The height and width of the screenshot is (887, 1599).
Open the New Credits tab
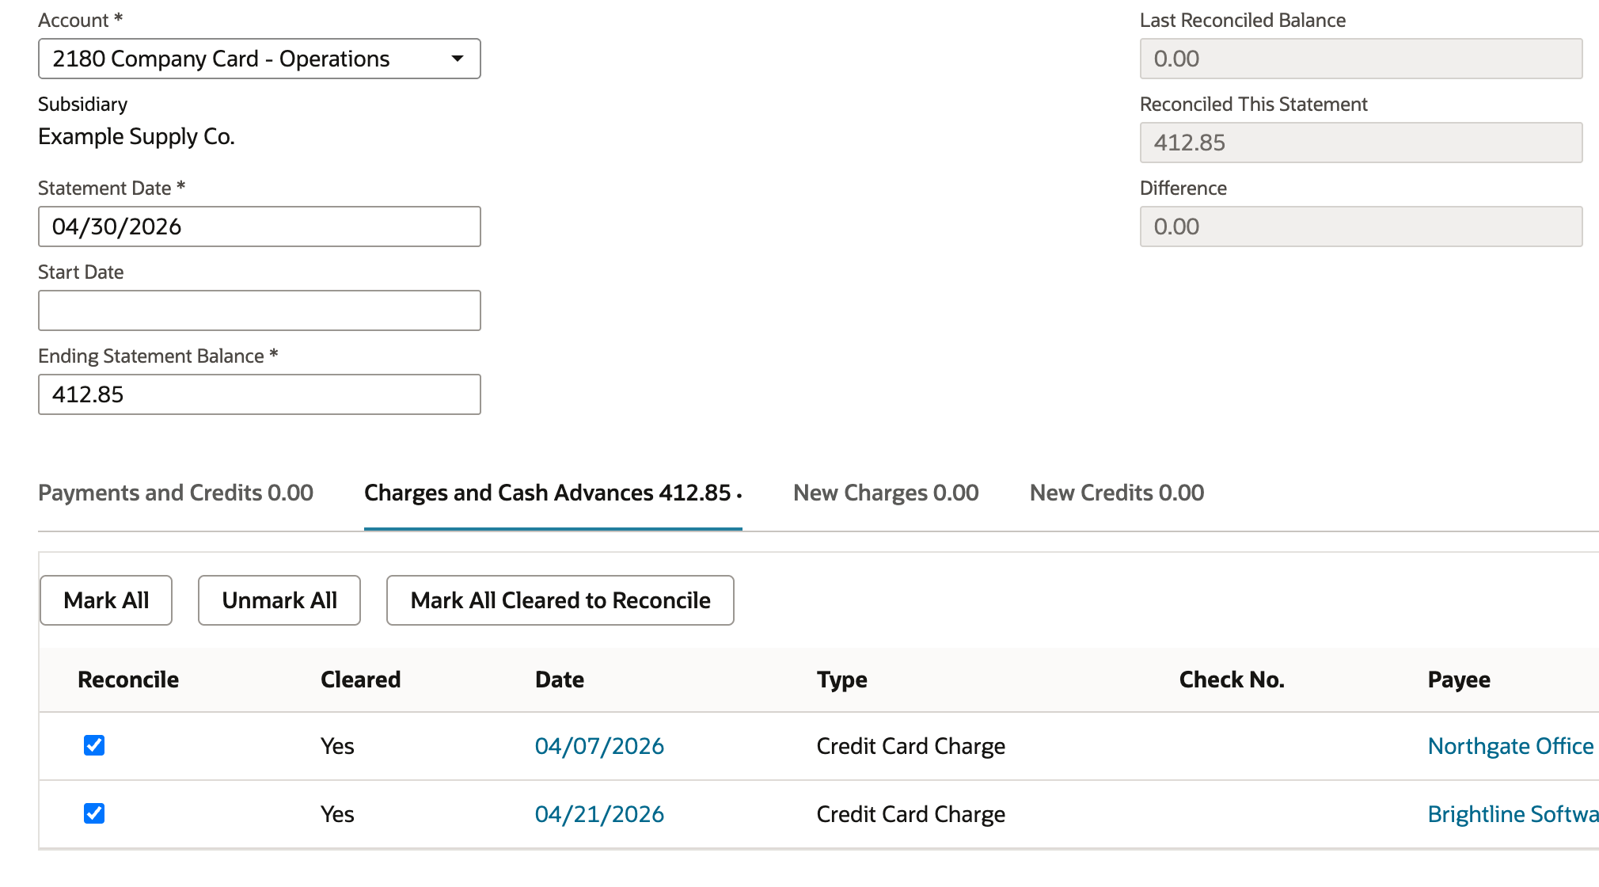point(1117,493)
